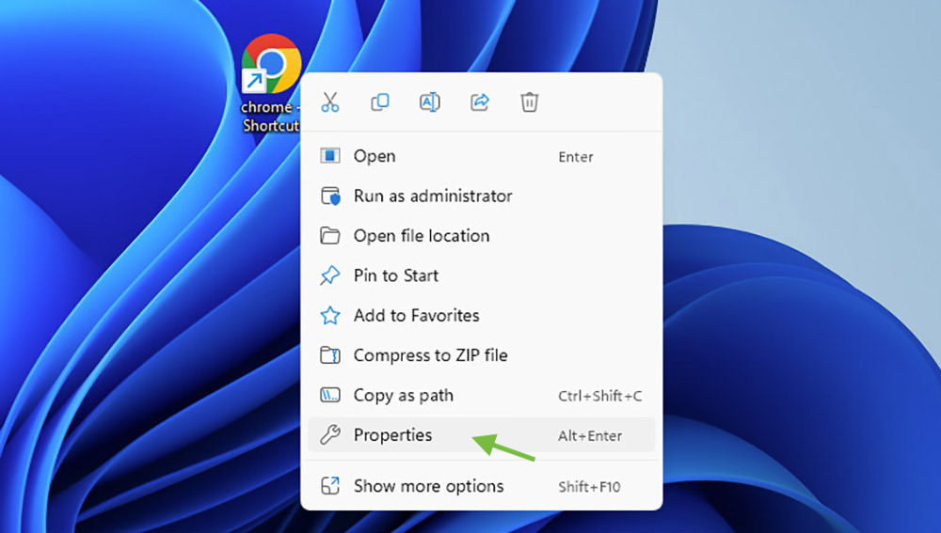941x533 pixels.
Task: Click the Rename icon in context menu
Action: (430, 102)
